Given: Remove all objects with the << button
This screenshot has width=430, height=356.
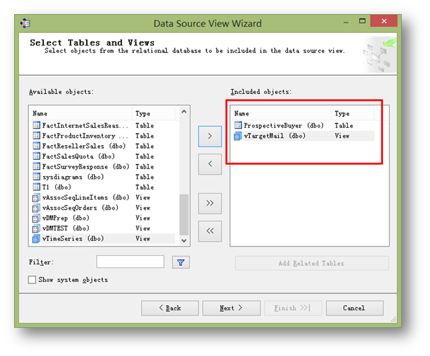Looking at the screenshot, I should point(210,231).
